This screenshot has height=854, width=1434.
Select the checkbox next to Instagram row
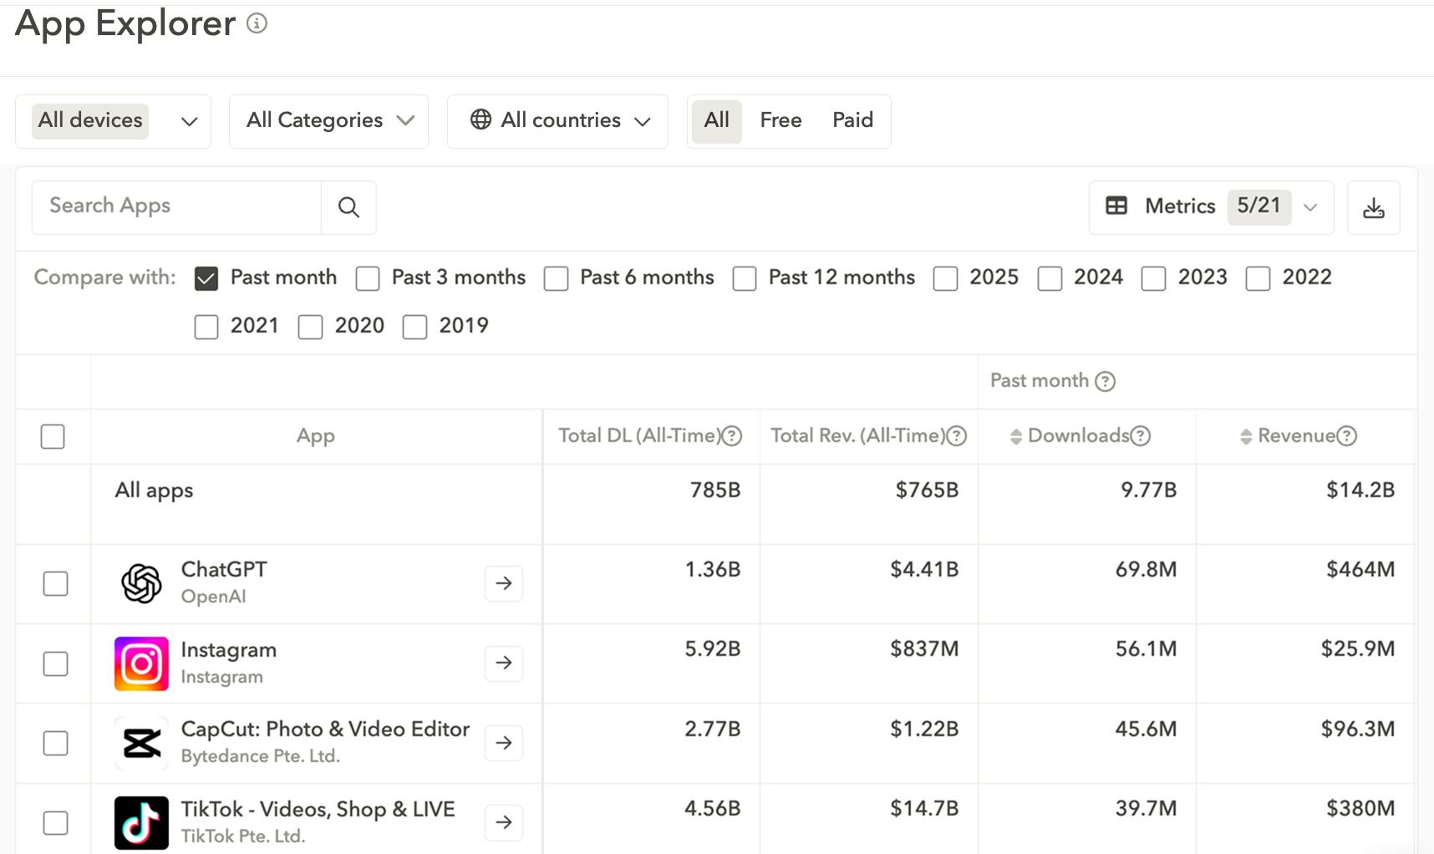click(x=54, y=663)
